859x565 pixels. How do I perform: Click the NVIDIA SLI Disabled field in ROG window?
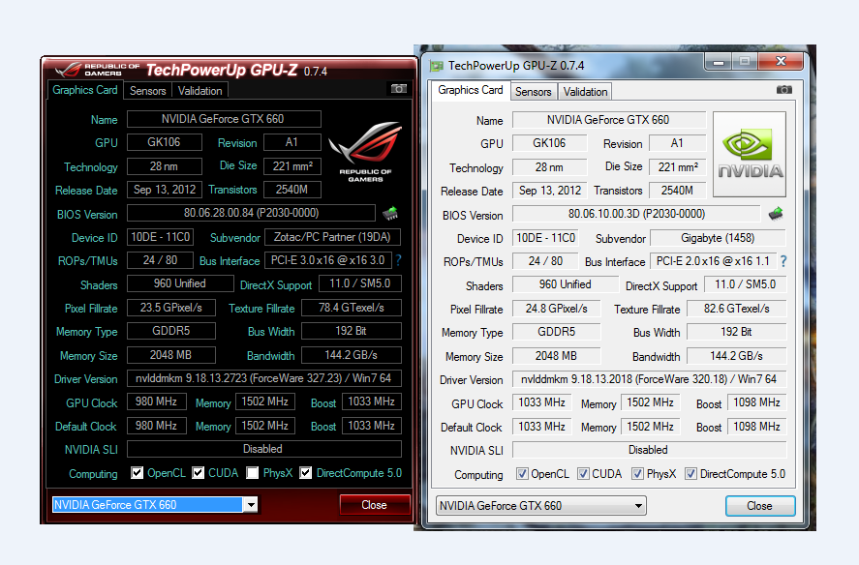click(264, 449)
